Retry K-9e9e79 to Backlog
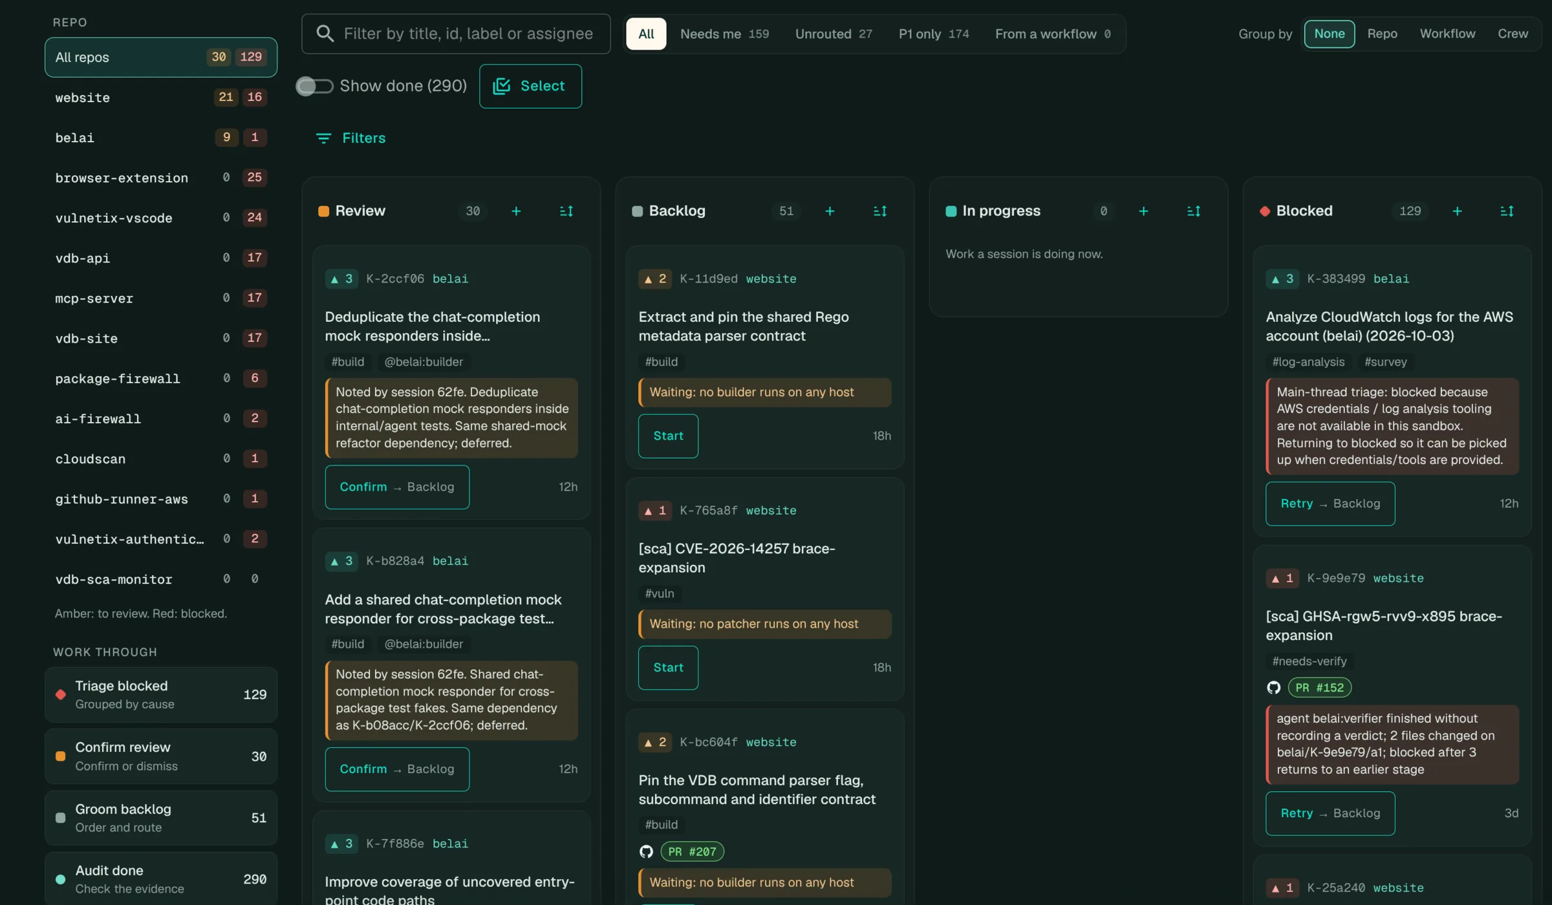This screenshot has height=905, width=1552. click(1330, 814)
